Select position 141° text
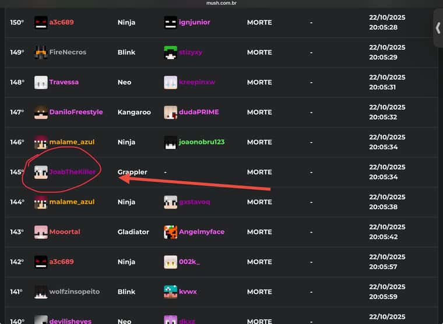The image size is (443, 324). (x=16, y=292)
